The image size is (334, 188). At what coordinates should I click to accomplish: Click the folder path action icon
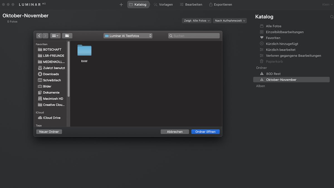tap(67, 36)
